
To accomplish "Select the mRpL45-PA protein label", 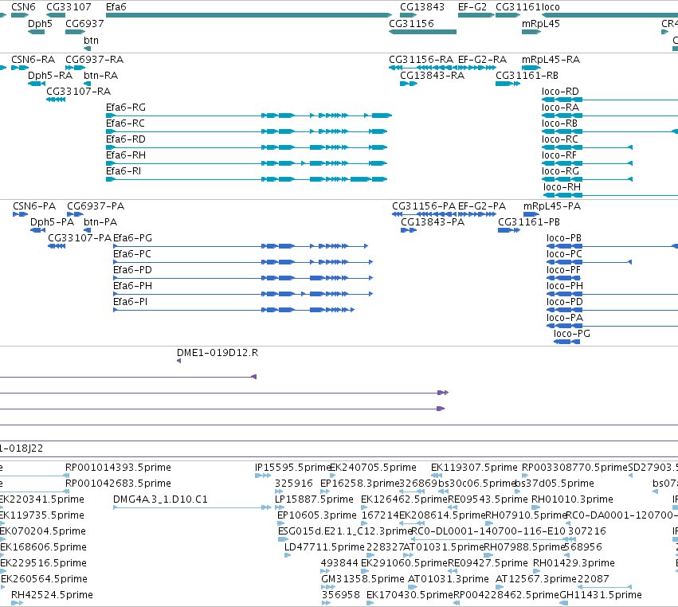I will (x=552, y=206).
